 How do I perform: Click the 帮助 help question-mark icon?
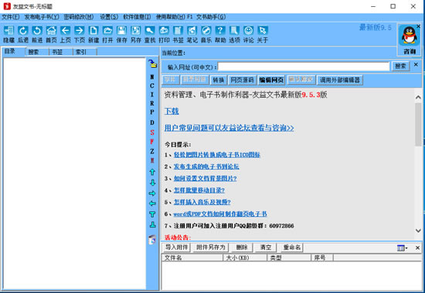click(x=220, y=31)
